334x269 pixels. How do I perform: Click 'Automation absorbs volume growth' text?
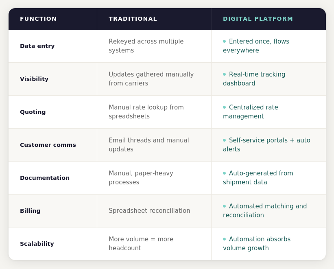(x=257, y=243)
